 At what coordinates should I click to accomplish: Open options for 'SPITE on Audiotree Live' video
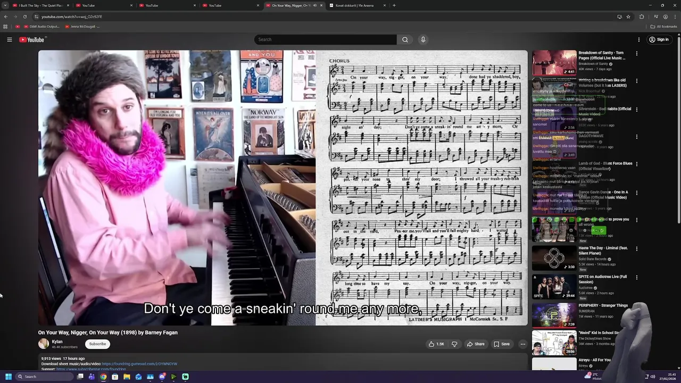(x=636, y=277)
